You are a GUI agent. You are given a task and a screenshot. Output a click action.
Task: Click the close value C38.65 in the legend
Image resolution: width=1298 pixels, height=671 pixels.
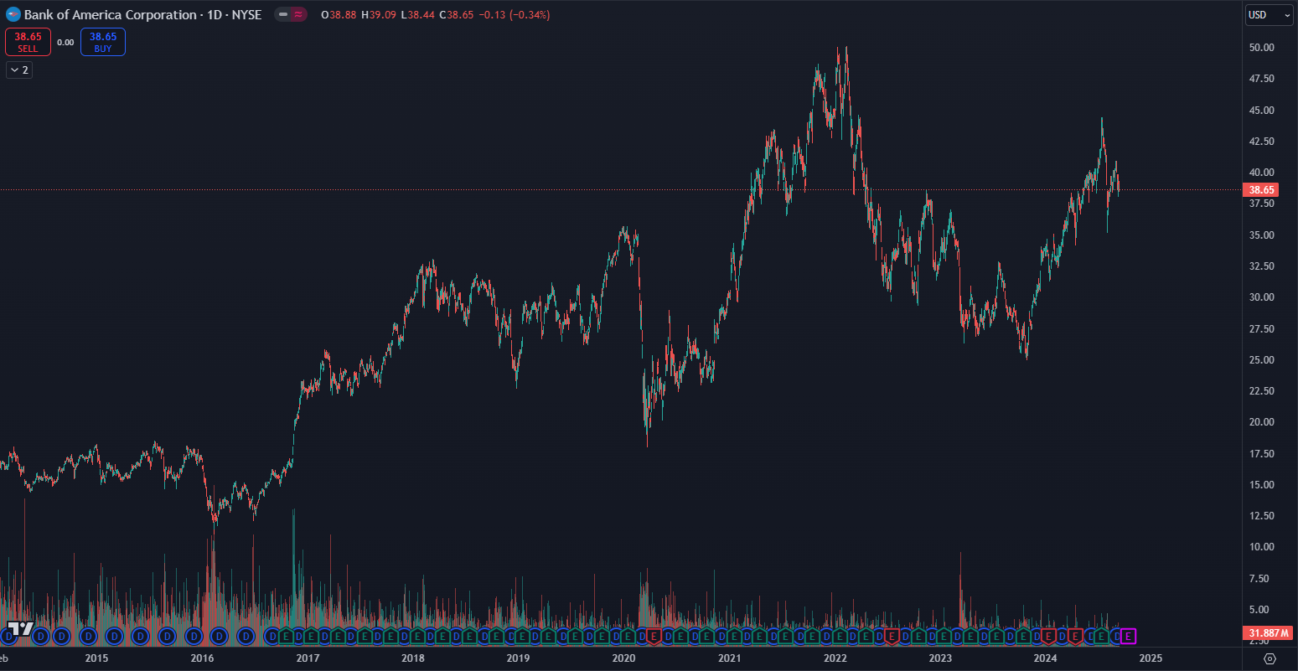[458, 15]
